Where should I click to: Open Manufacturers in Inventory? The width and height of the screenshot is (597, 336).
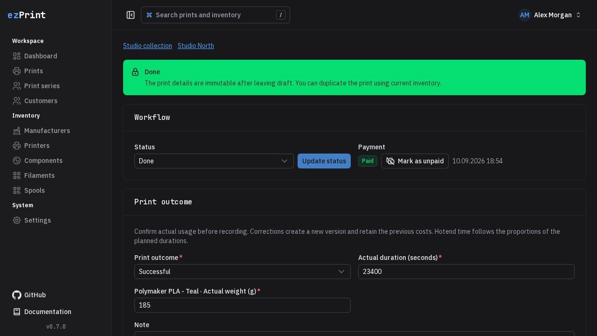[x=56, y=131]
